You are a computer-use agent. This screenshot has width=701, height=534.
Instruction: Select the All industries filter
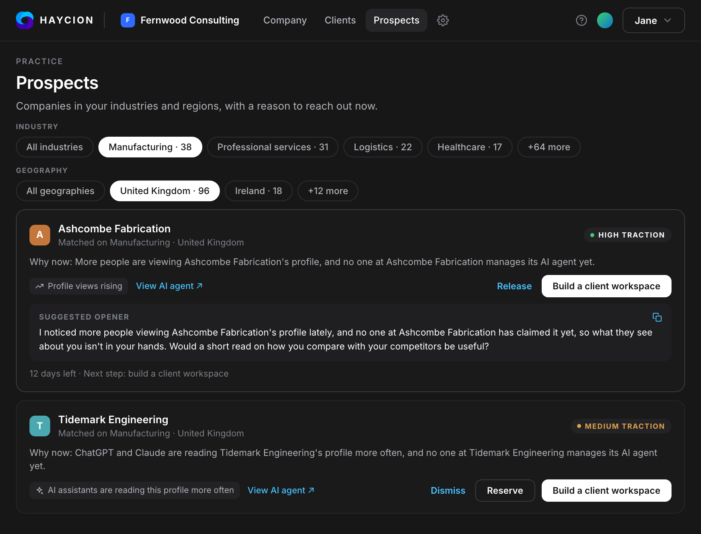coord(55,147)
